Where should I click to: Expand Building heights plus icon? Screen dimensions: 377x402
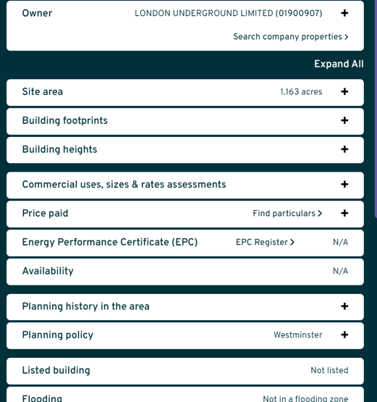pos(344,149)
